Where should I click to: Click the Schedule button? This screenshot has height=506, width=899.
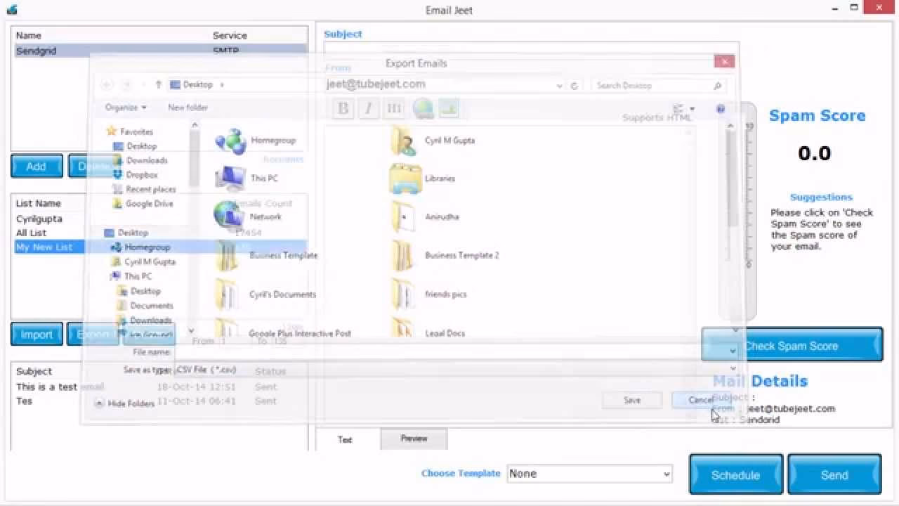click(x=735, y=475)
